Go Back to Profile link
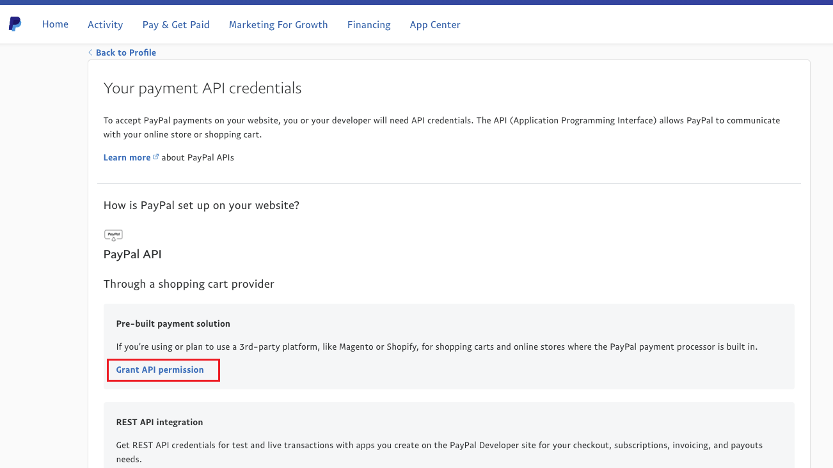 pos(126,52)
